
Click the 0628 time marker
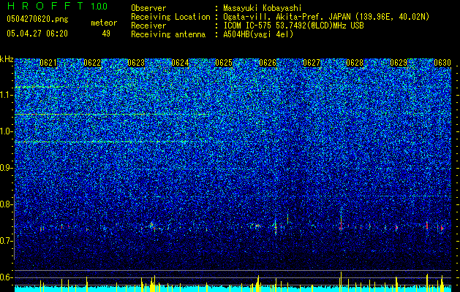point(355,63)
